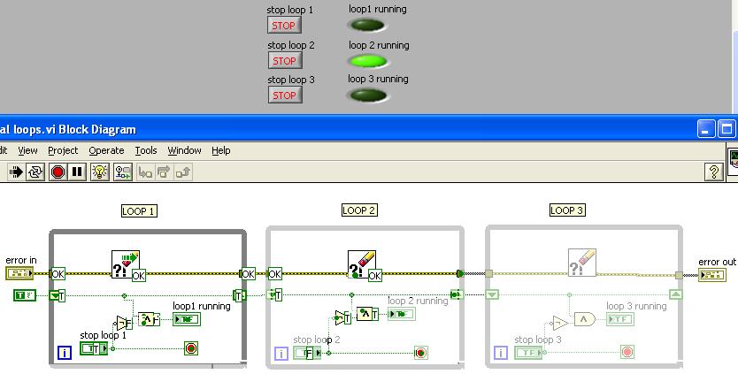This screenshot has width=738, height=374.
Task: Click the loop1 running LED indicator
Action: 367,26
